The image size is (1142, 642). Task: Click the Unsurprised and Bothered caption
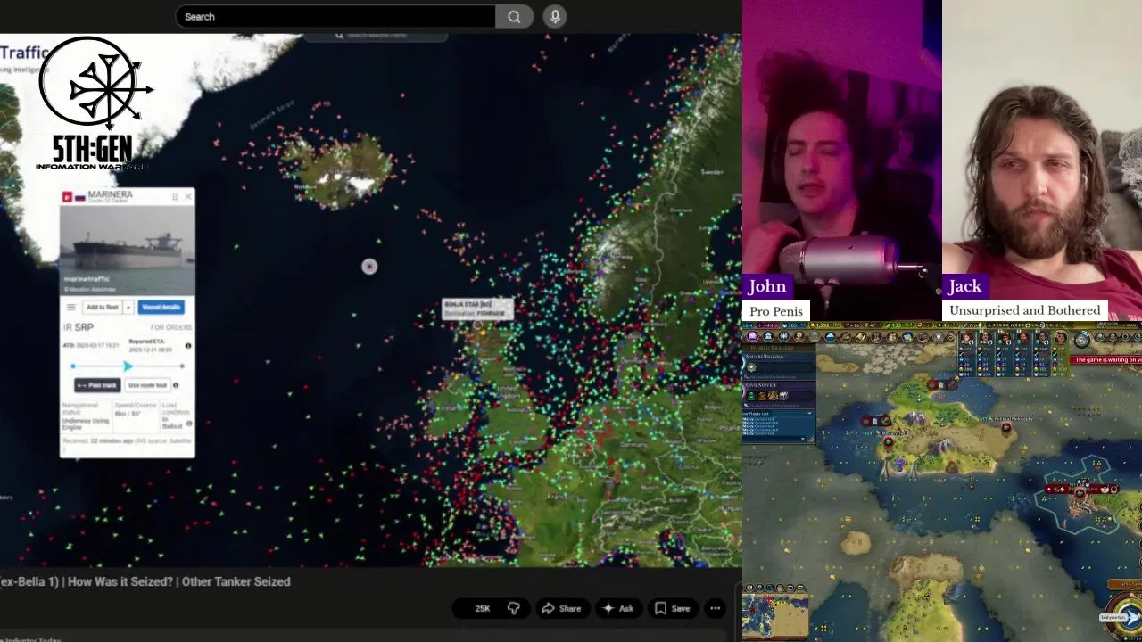click(1024, 310)
